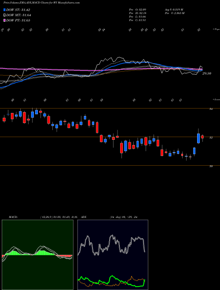Click the '<Lows' marker label
The height and width of the screenshot is (290, 220).
(216, 99)
